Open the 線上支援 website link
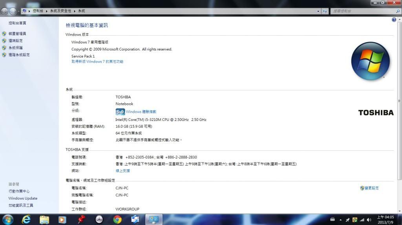Viewport: 402px width, 225px height. tap(122, 171)
